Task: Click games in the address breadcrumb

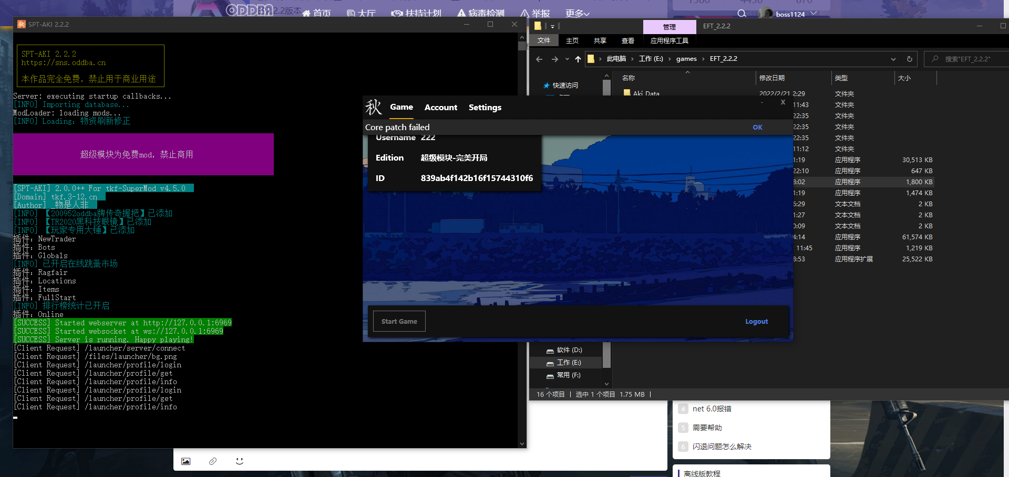Action: 686,59
